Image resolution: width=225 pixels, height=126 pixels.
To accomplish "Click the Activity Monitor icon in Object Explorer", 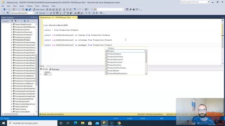I will click(28, 21).
